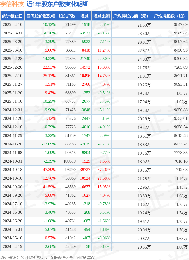This screenshot has height=260, width=189.
Task: Open the 宇信科技 title link
Action: (x=12, y=4)
